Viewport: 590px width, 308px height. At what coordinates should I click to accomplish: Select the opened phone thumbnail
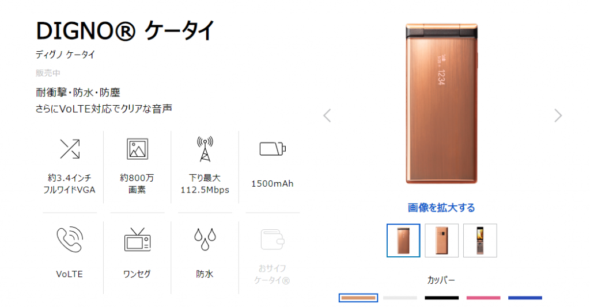(480, 240)
